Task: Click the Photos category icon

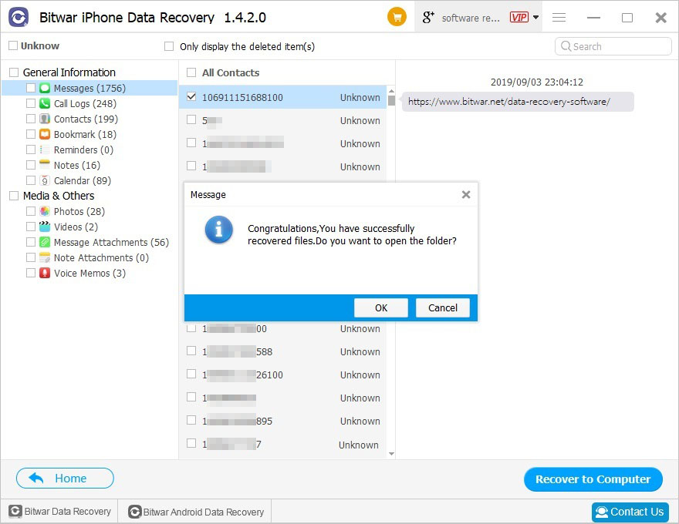Action: pyautogui.click(x=45, y=211)
